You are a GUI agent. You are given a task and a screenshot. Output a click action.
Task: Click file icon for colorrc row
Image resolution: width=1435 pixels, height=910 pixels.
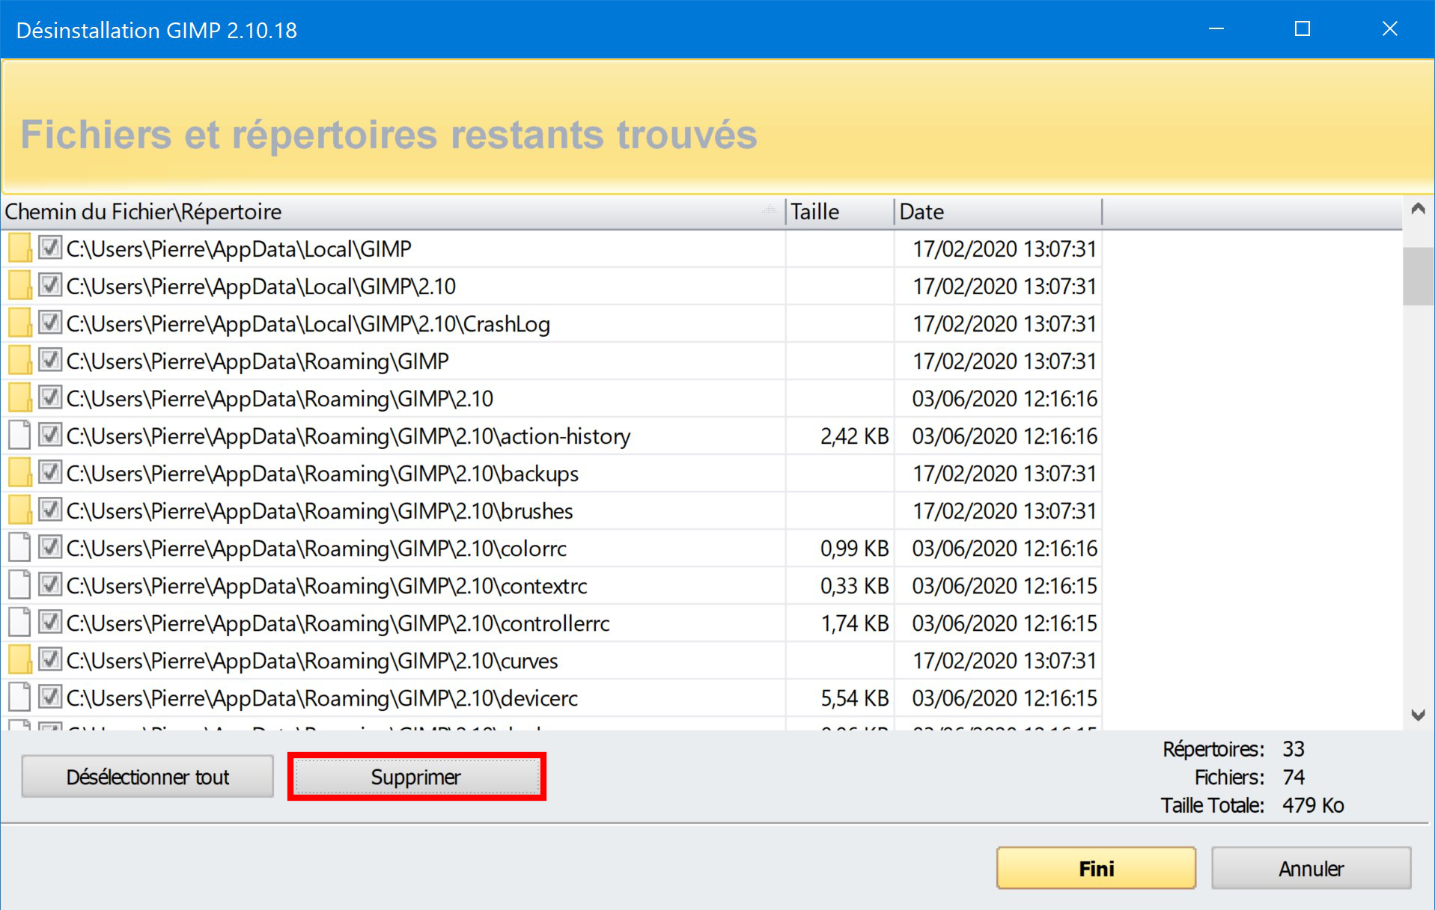tap(19, 548)
